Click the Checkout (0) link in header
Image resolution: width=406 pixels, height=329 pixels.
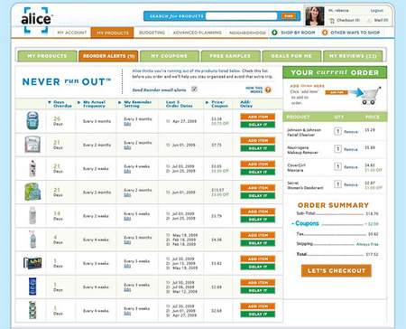tap(348, 20)
